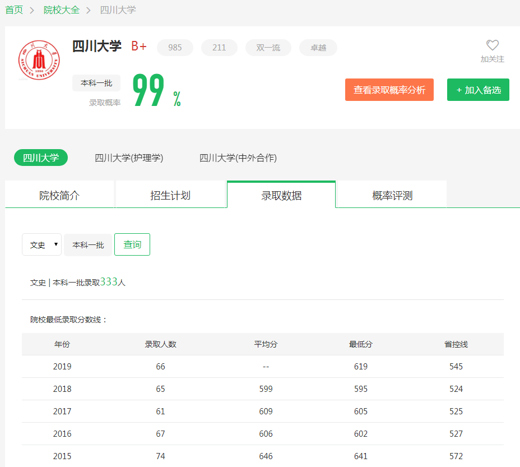This screenshot has width=520, height=467.
Task: Click the 本科一批 badge near 录取概率
Action: (x=96, y=83)
